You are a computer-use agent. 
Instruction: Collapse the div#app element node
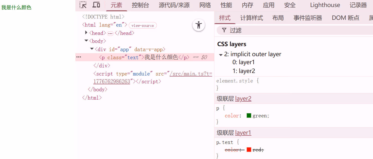click(x=92, y=49)
